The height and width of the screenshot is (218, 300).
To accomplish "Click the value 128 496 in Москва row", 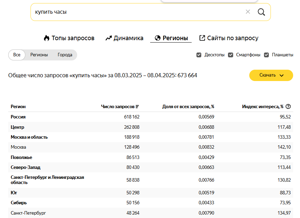I will click(x=132, y=147).
